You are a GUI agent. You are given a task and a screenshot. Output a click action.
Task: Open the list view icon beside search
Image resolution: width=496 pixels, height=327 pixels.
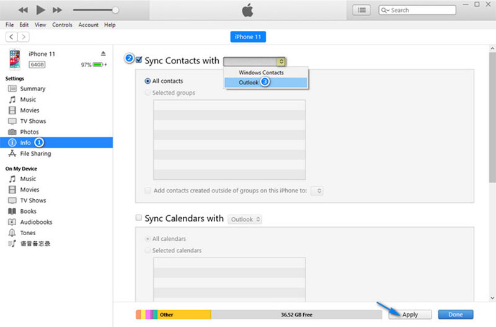(361, 10)
